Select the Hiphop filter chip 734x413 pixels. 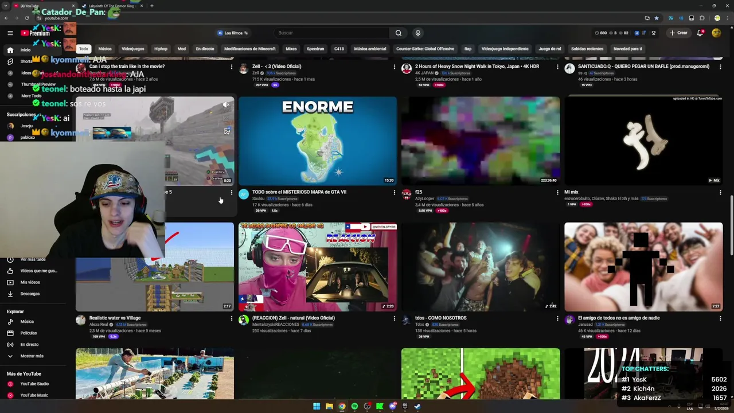(161, 49)
